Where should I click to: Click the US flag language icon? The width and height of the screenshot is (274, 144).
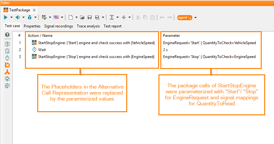pyautogui.click(x=56, y=17)
